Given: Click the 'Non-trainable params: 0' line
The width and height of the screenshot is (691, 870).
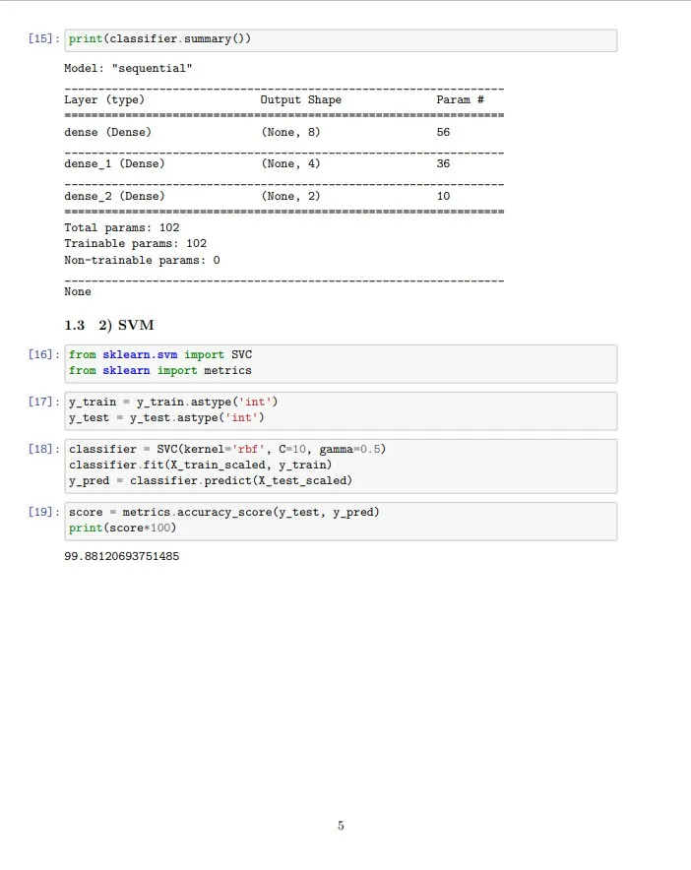Looking at the screenshot, I should point(142,261).
